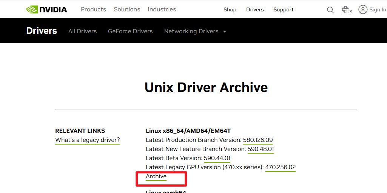Open the search magnifier icon
The width and height of the screenshot is (387, 193).
(x=330, y=10)
